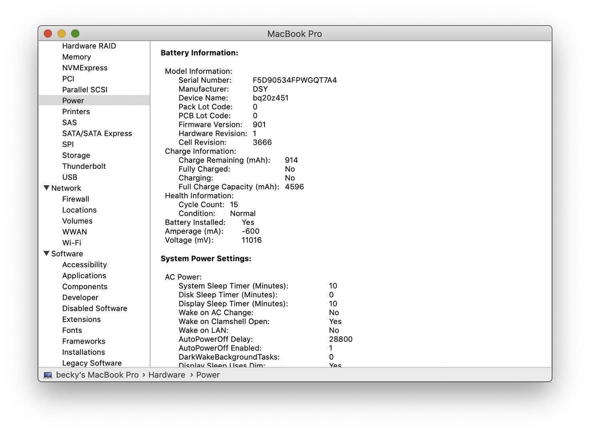
Task: Click cycle count value 15
Action: [x=234, y=204]
